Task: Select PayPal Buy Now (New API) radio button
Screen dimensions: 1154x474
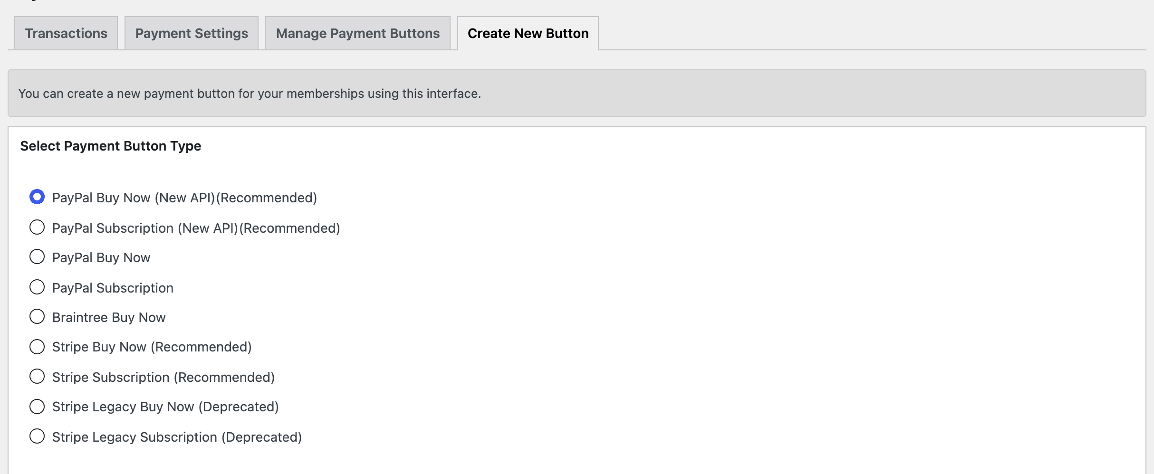Action: (37, 197)
